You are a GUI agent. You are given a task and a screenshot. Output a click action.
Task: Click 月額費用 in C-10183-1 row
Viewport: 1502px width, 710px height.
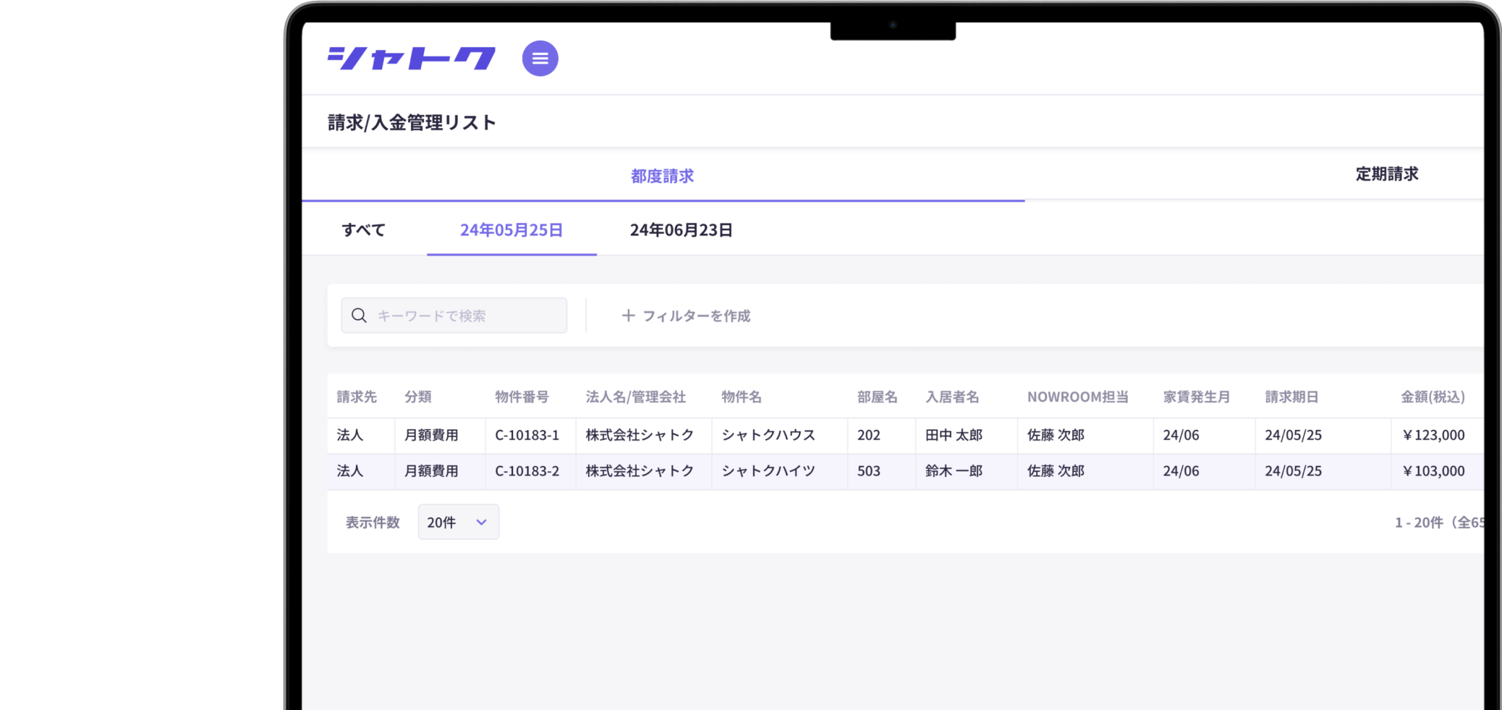[x=431, y=435]
